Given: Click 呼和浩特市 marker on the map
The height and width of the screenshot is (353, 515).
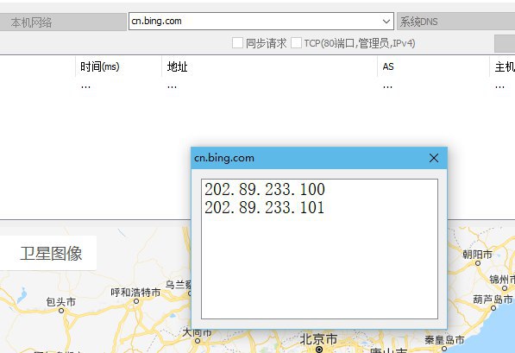Looking at the screenshot, I should [x=136, y=301].
